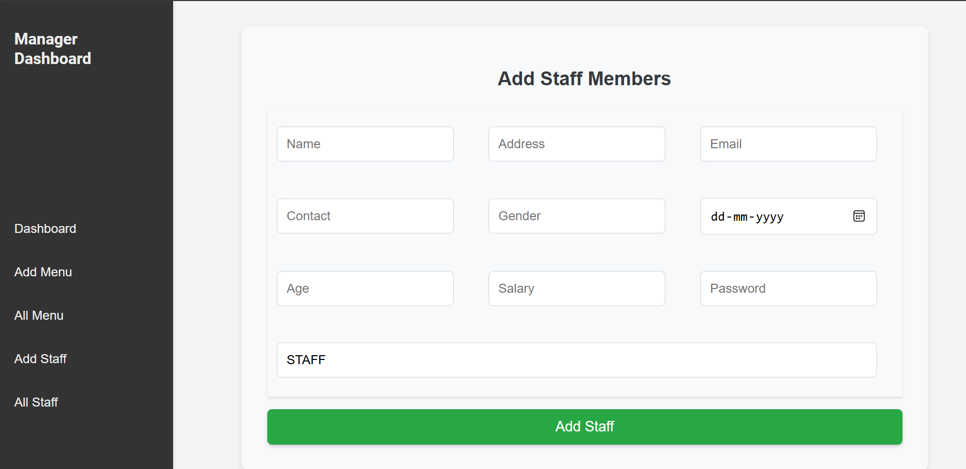Open the calendar date picker icon

click(859, 216)
